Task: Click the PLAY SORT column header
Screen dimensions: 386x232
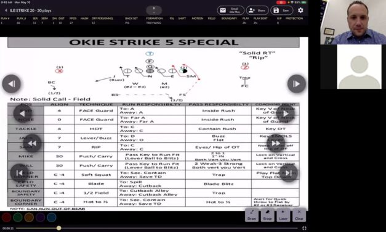Action: (260, 19)
